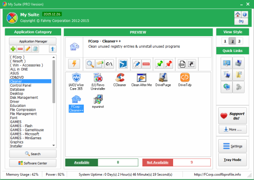
Task: Open first quick link, the ID card icon
Action: point(227,63)
